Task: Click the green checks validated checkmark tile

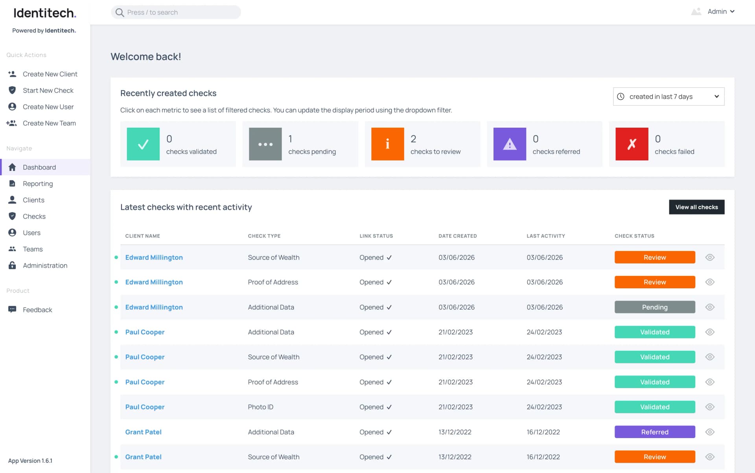Action: tap(143, 144)
